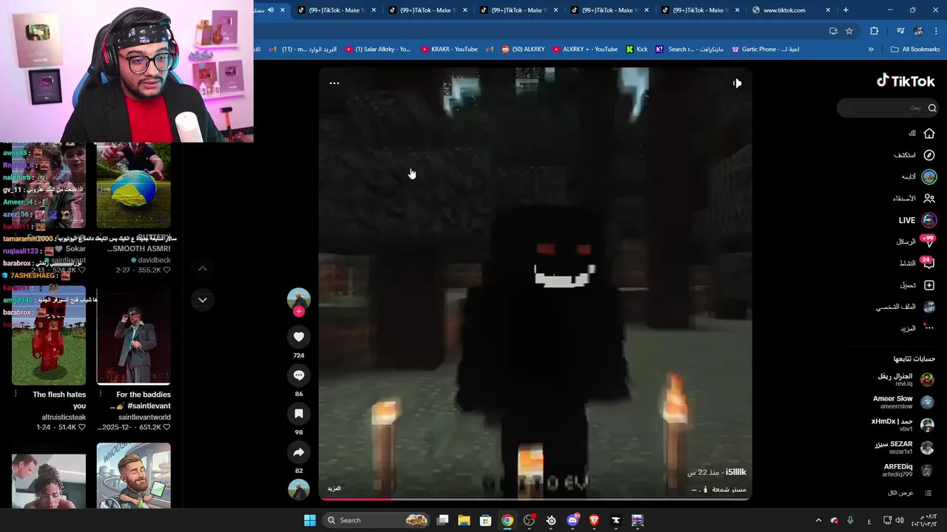Expand the see-all following accounts list

910,493
